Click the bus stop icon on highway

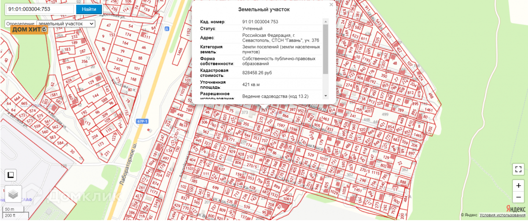[166, 29]
